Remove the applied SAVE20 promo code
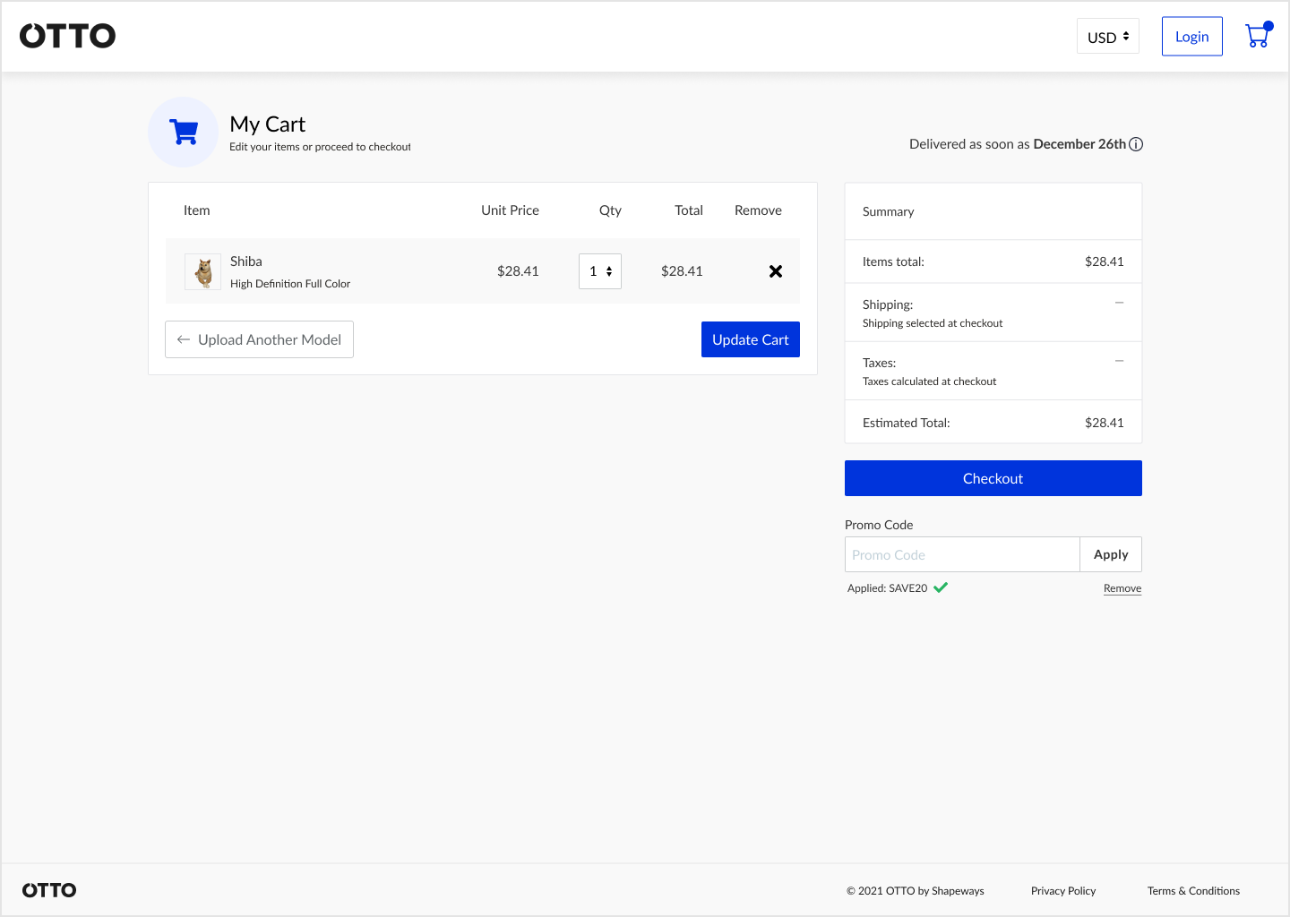Image resolution: width=1290 pixels, height=917 pixels. (x=1122, y=588)
